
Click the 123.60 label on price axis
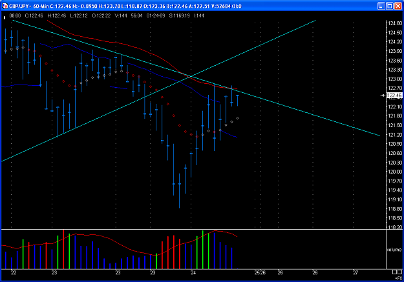395,61
